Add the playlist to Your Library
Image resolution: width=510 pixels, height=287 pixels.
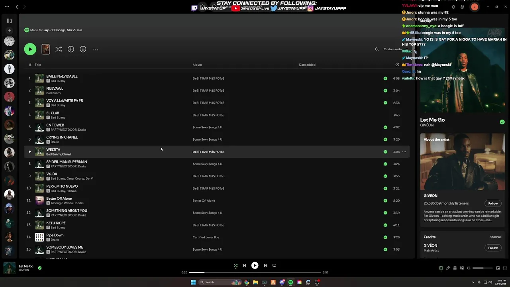[71, 49]
